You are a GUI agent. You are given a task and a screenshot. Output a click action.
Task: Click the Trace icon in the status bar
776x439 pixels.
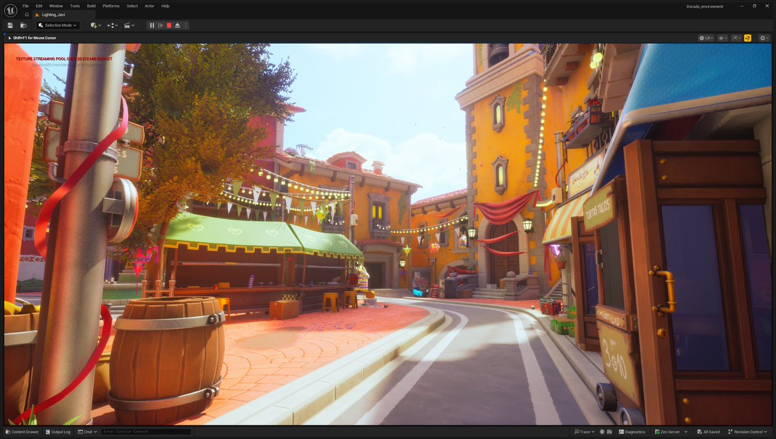(x=583, y=432)
